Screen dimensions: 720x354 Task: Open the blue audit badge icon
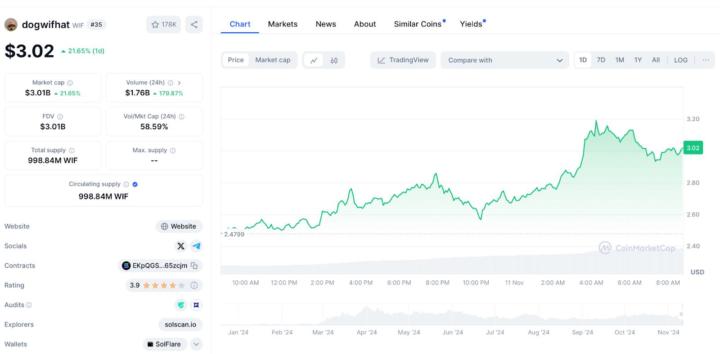pos(196,305)
